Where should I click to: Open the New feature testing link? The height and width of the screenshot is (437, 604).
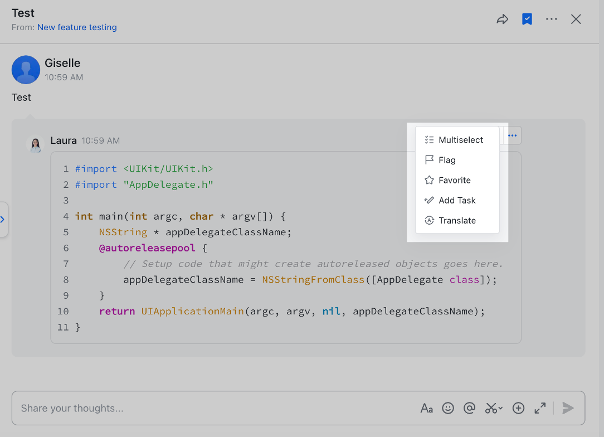click(77, 27)
